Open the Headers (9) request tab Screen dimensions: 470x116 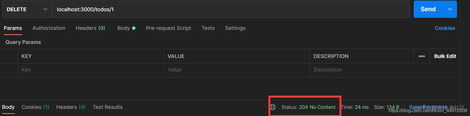90,28
